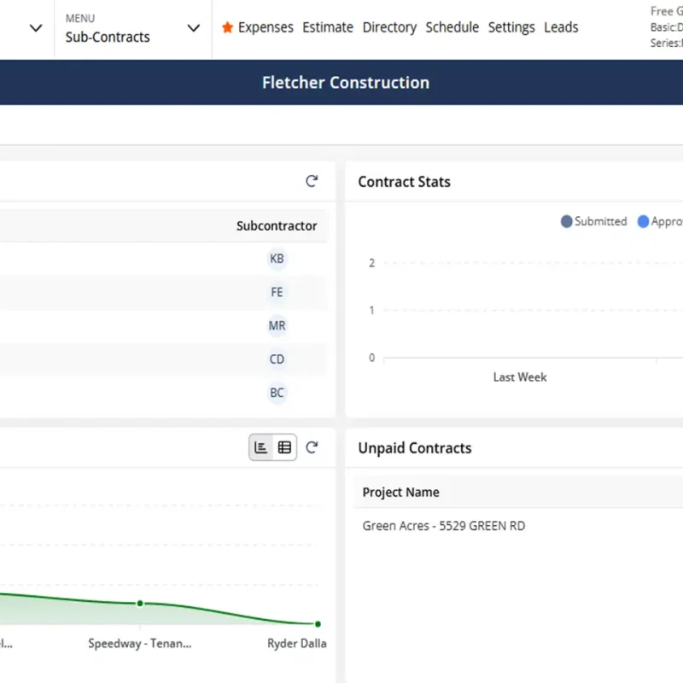Click the Unpaid Contracts panel title
Screen dimensions: 683x683
pyautogui.click(x=415, y=448)
